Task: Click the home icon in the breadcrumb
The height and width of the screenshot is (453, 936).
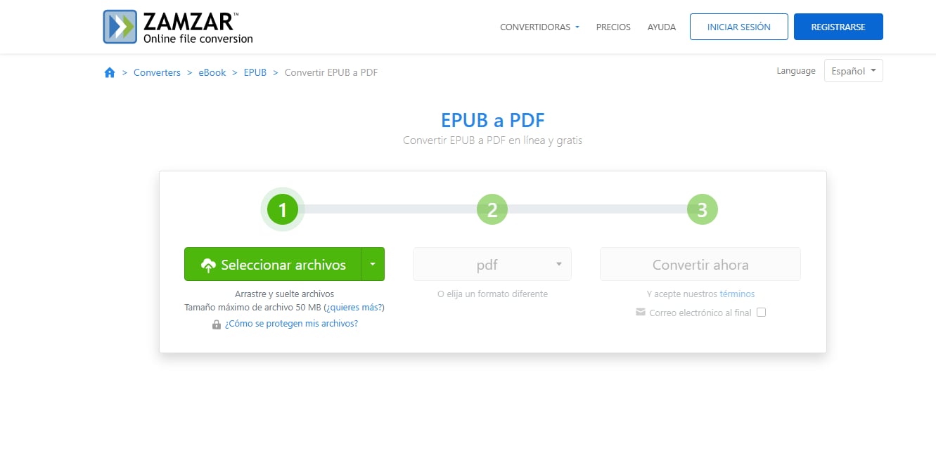Action: point(109,72)
